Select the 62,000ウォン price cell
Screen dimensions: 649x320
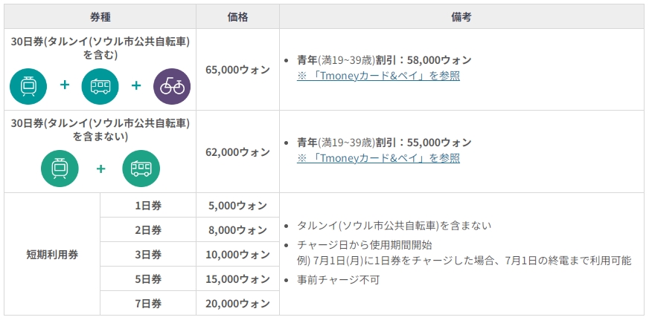237,151
